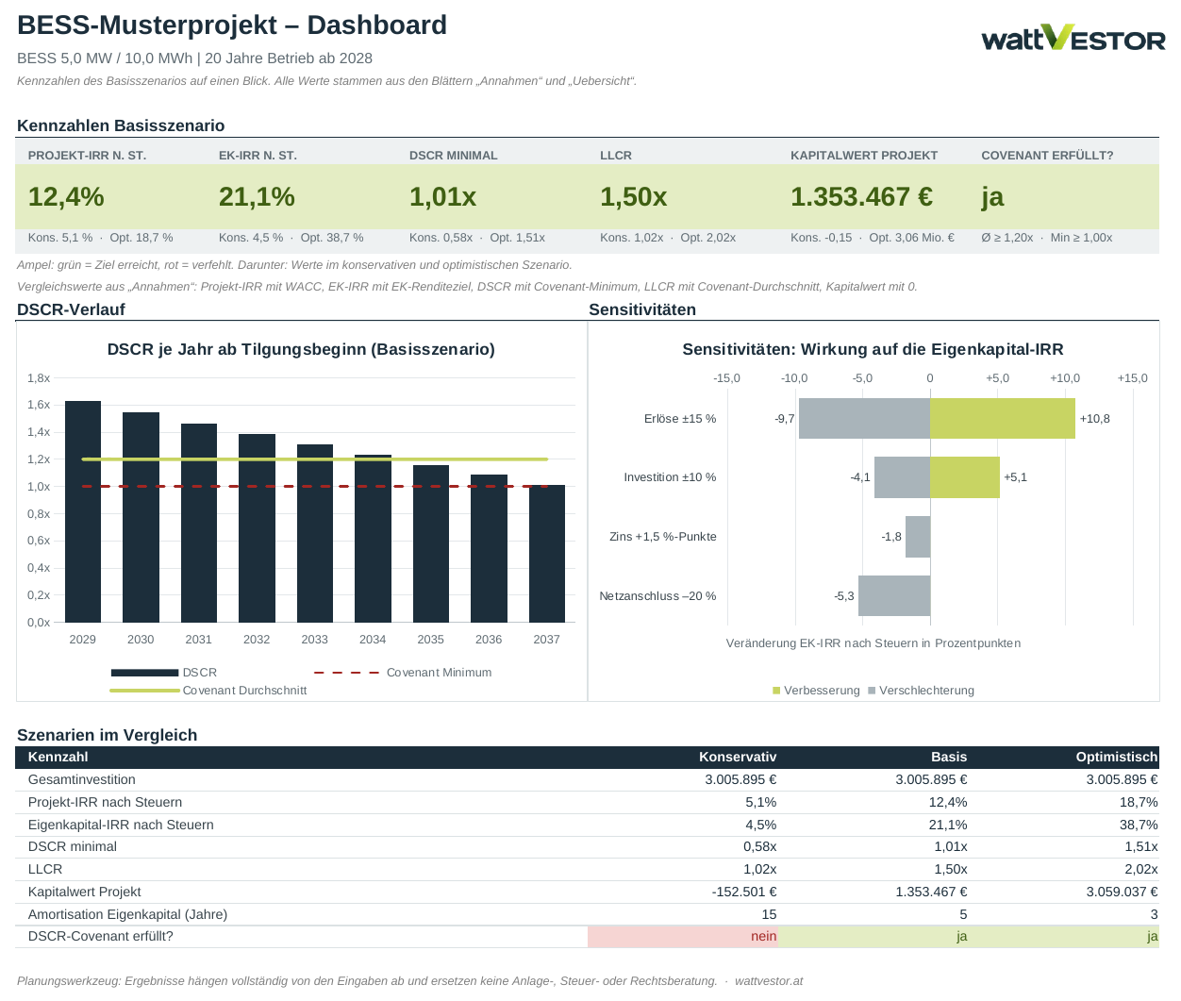Screen dimensions: 1181x1001
Task: Click the 2034 x-axis label
Action: 373,640
